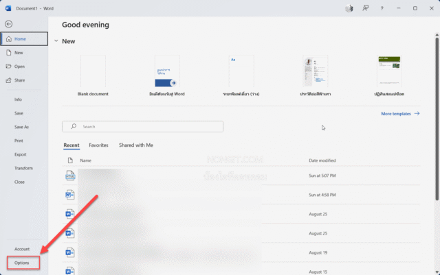Click the first August 25 Word file icon
This screenshot has width=440, height=275.
pyautogui.click(x=70, y=214)
